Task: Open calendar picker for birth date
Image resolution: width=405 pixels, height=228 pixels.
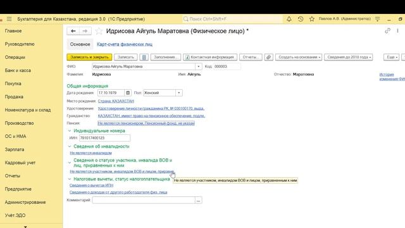Action: 128,93
